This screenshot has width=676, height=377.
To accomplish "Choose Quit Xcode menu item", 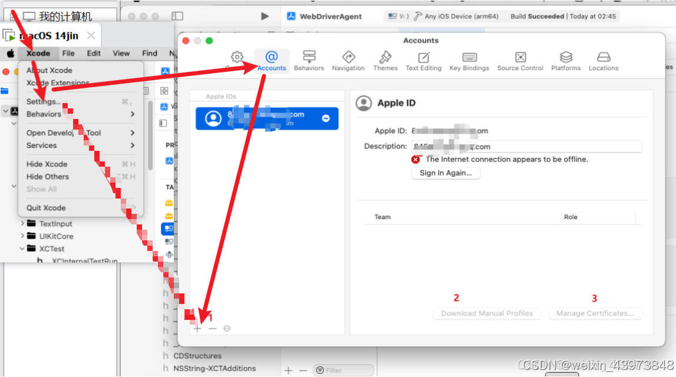I will coord(81,208).
